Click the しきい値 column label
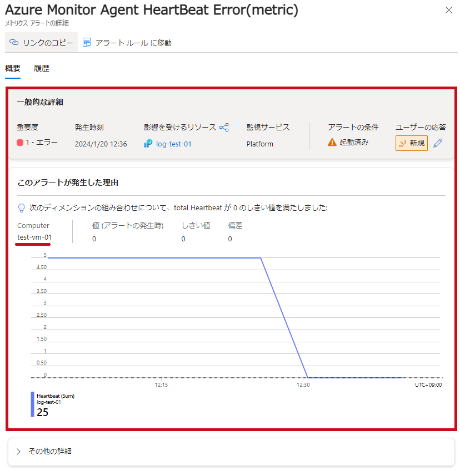The image size is (460, 471). tap(196, 226)
